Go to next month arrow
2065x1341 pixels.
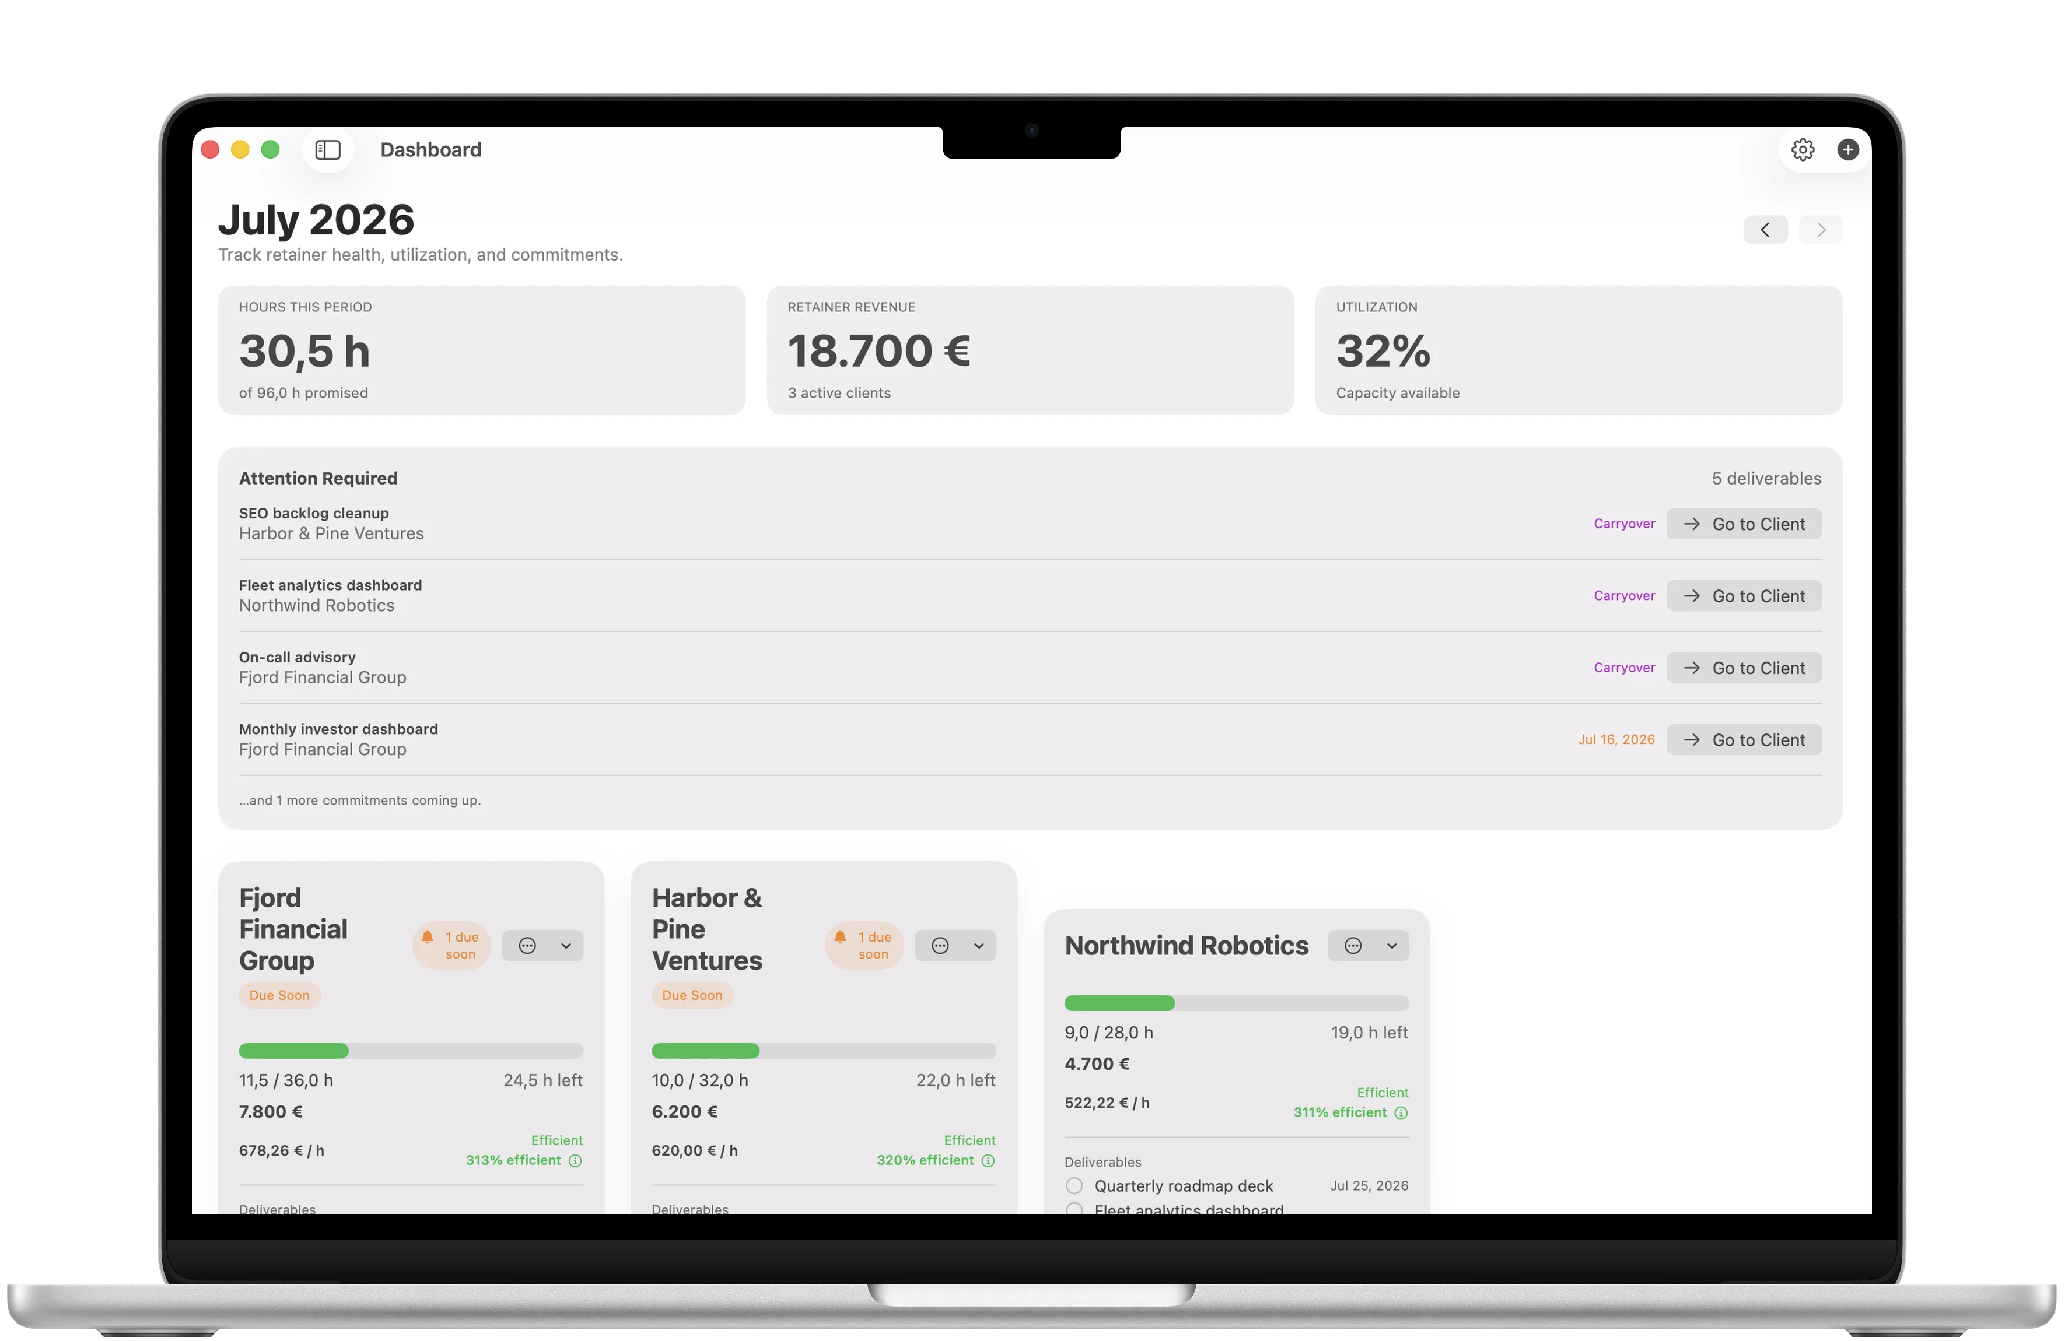[1821, 230]
